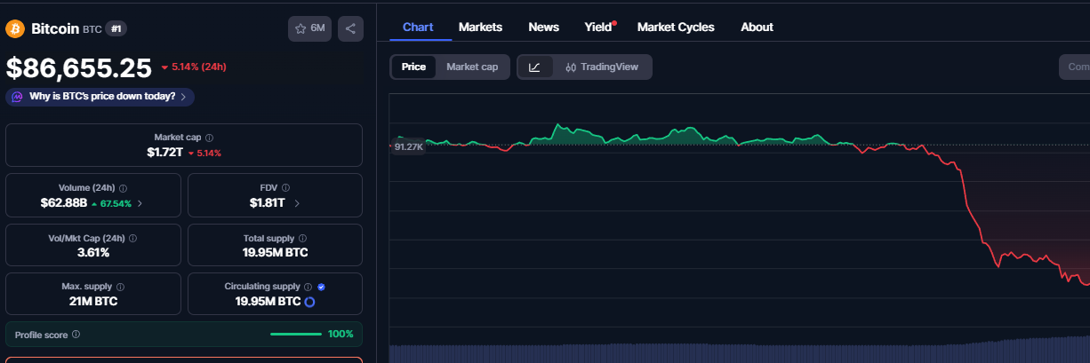
Task: Click the $1.72T market cap value
Action: coord(164,153)
